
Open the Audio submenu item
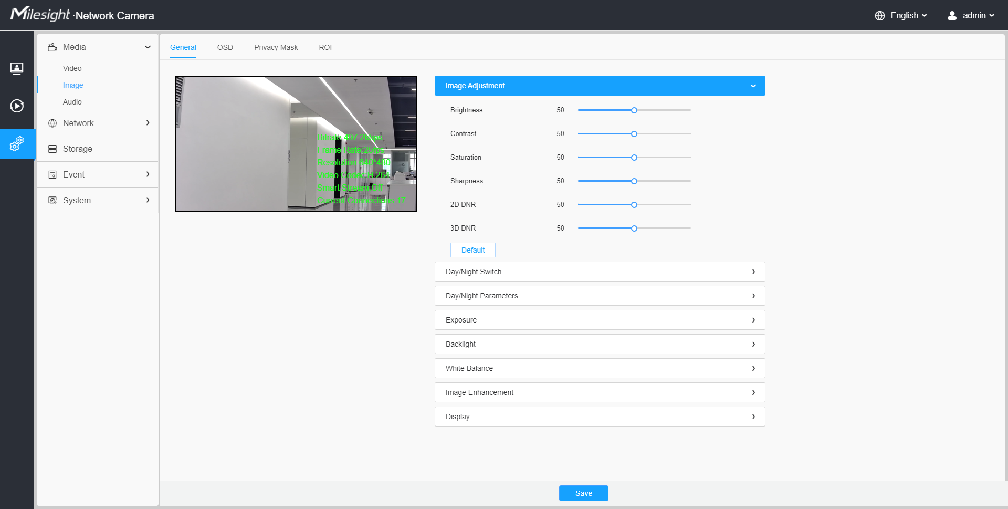(72, 102)
